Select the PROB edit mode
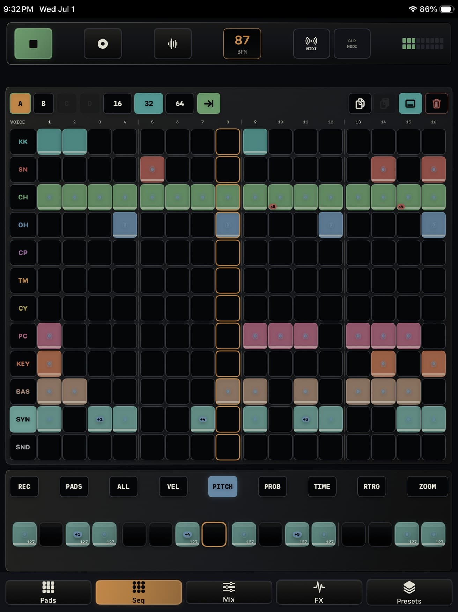Image resolution: width=458 pixels, height=612 pixels. click(272, 486)
